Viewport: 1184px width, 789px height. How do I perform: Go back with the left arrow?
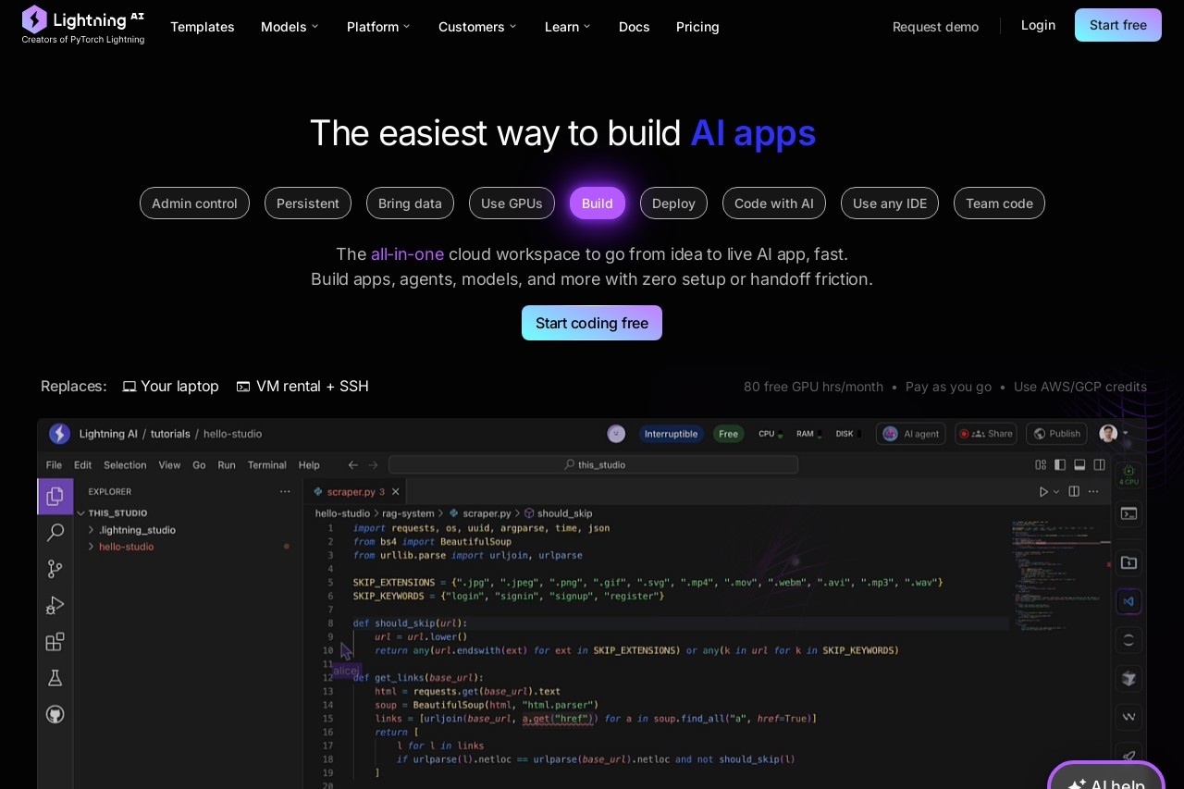point(352,464)
